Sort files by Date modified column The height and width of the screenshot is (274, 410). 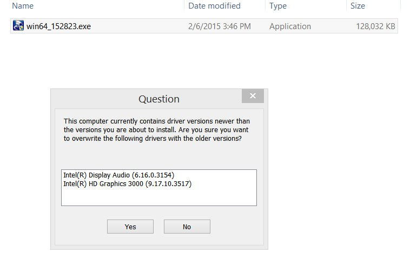coord(214,6)
